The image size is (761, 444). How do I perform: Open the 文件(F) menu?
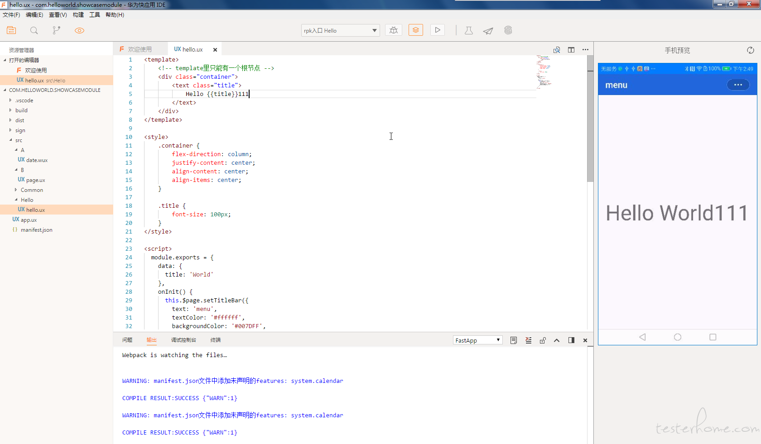[11, 15]
